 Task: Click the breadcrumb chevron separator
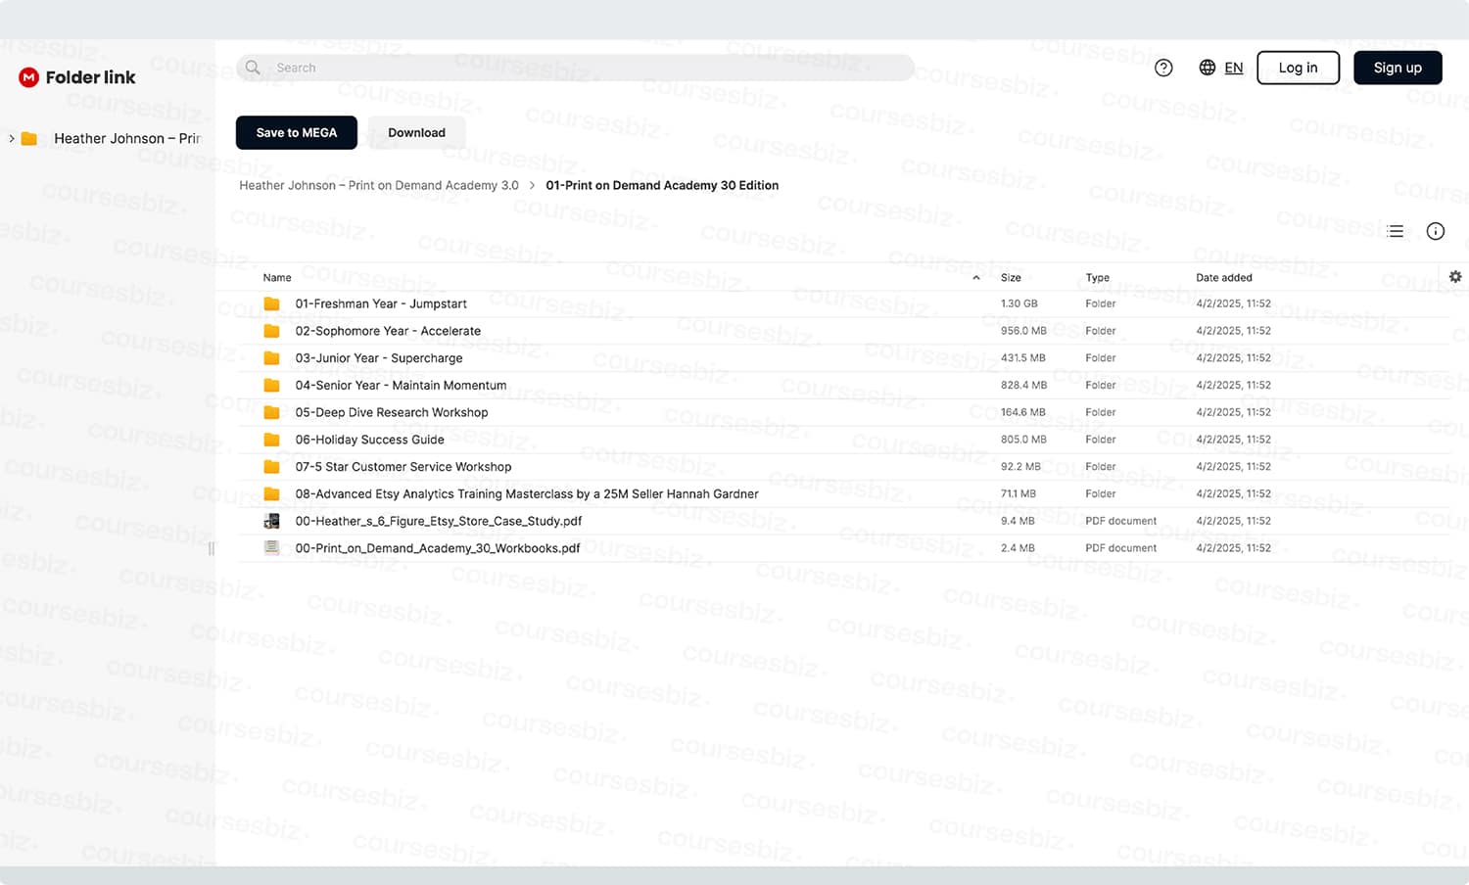[532, 185]
